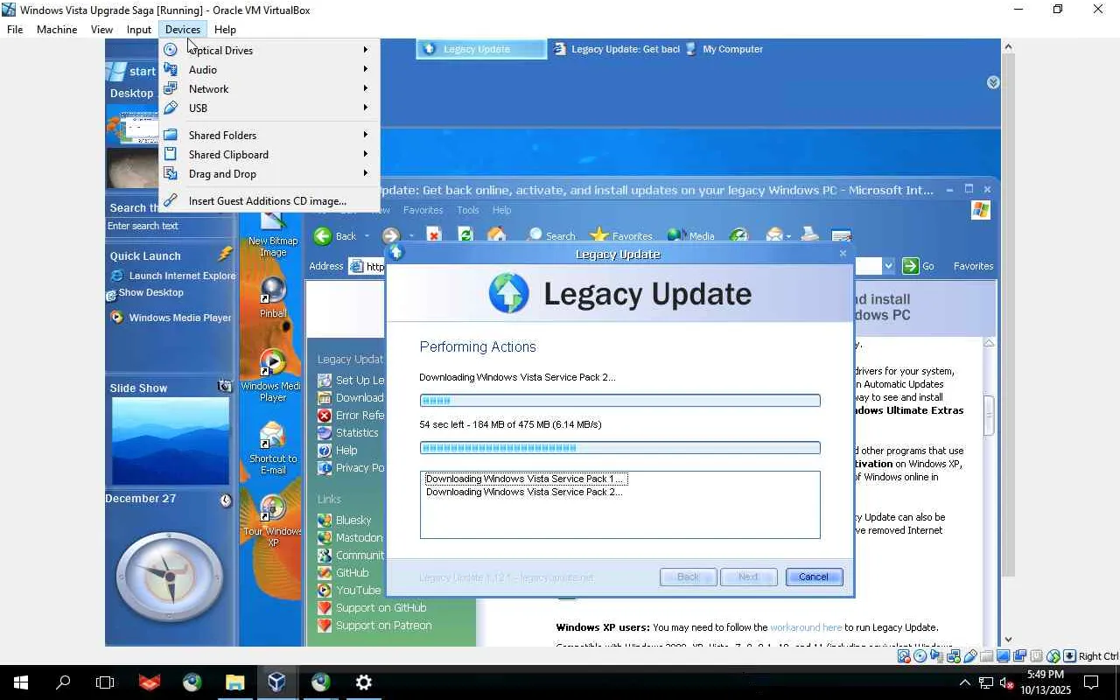Viewport: 1120px width, 700px height.
Task: Open the New Bitmap Image desktop file
Action: point(273,236)
